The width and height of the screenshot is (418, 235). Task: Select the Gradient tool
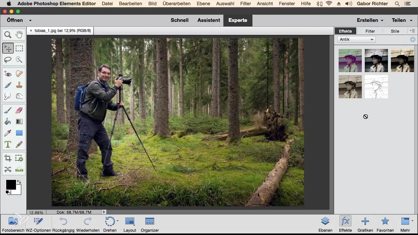[19, 121]
